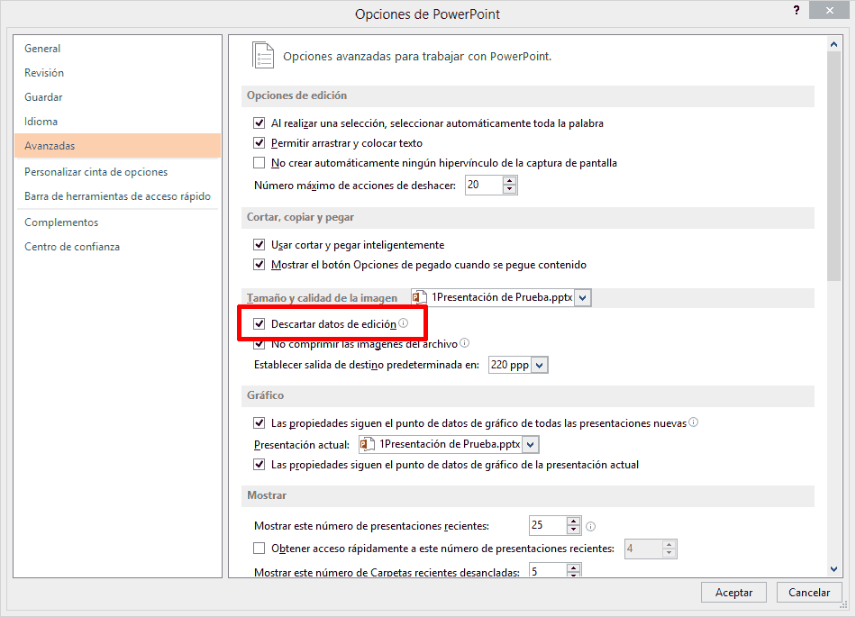The height and width of the screenshot is (617, 856).
Task: Click the scroll down arrow of options list
Action: [834, 569]
